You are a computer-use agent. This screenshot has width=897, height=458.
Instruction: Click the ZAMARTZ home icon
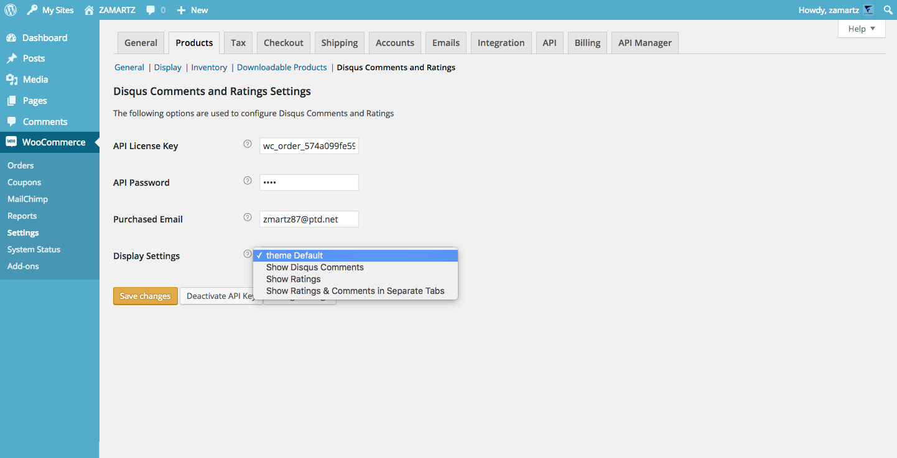point(90,10)
